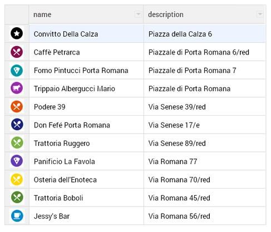This screenshot has height=232, width=271.
Task: Select the name column header
Action: click(x=86, y=14)
